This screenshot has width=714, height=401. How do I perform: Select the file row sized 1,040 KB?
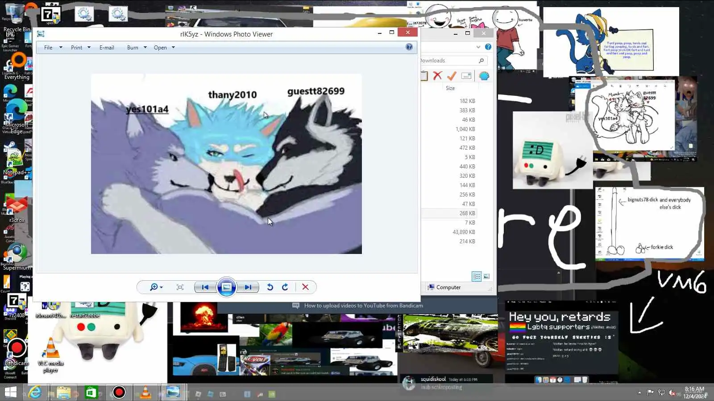pos(448,129)
